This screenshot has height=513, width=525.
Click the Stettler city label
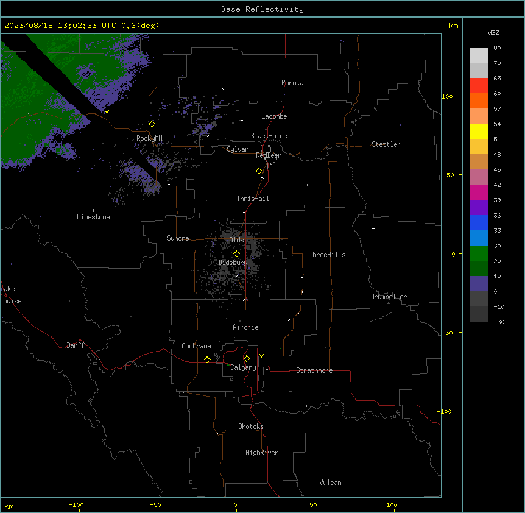(386, 144)
